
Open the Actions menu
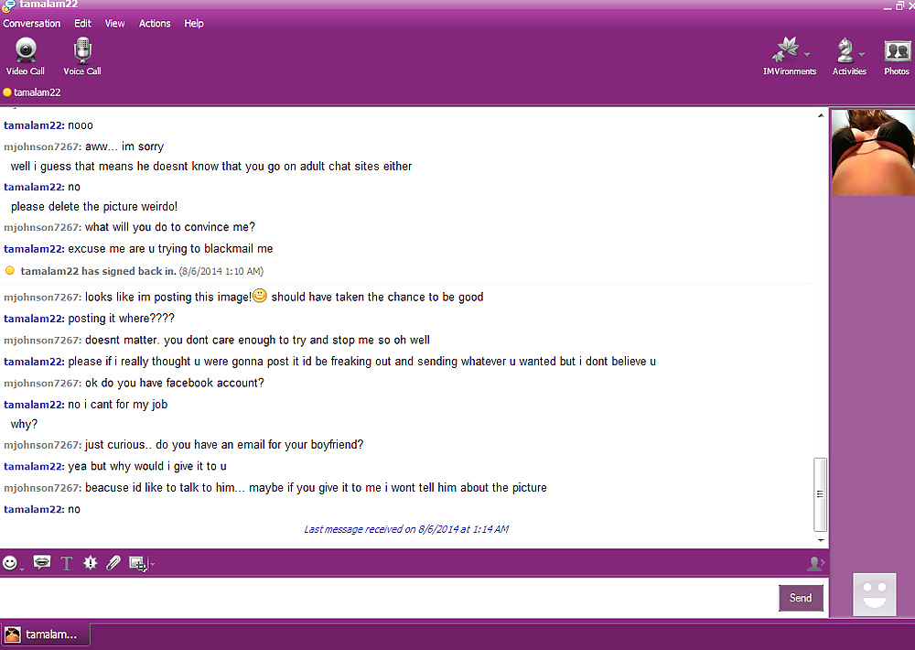[155, 24]
